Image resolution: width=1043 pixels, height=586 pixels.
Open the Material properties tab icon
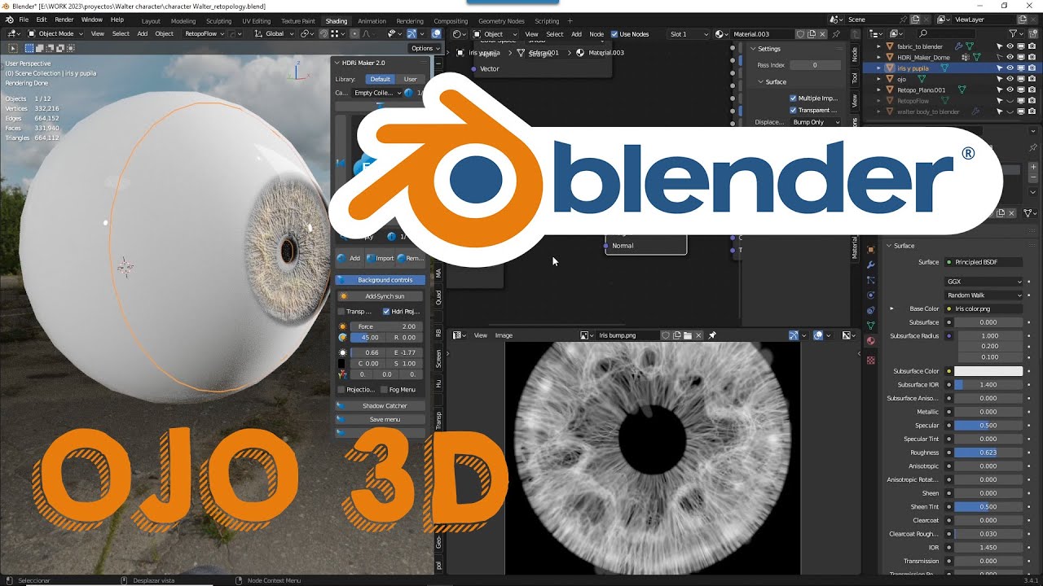(870, 340)
